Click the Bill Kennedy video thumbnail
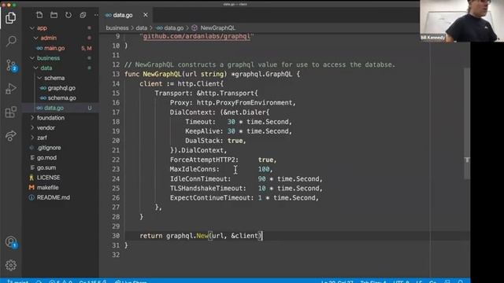 462,21
